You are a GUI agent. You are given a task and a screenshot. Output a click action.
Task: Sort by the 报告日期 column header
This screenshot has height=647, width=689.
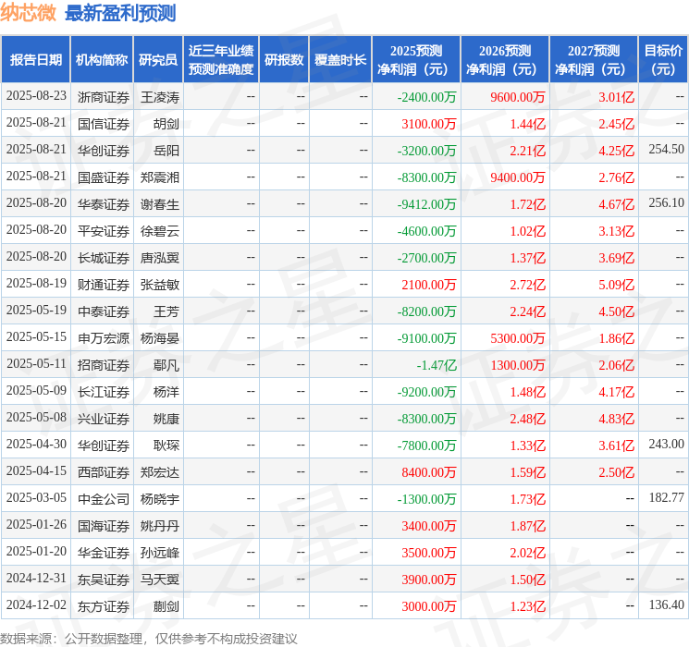coord(36,60)
